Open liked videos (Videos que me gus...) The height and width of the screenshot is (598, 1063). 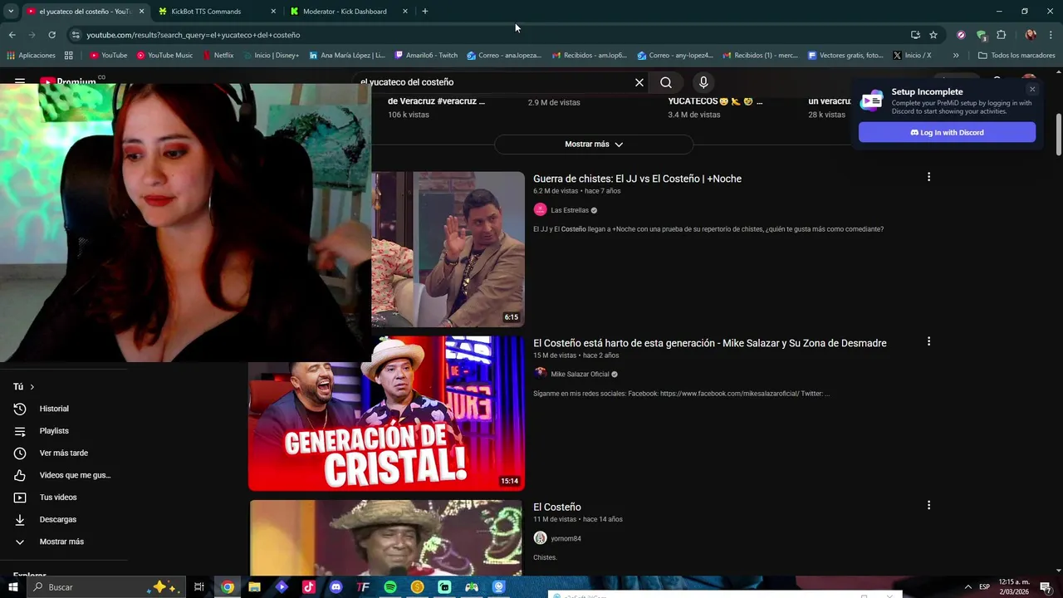(x=75, y=475)
